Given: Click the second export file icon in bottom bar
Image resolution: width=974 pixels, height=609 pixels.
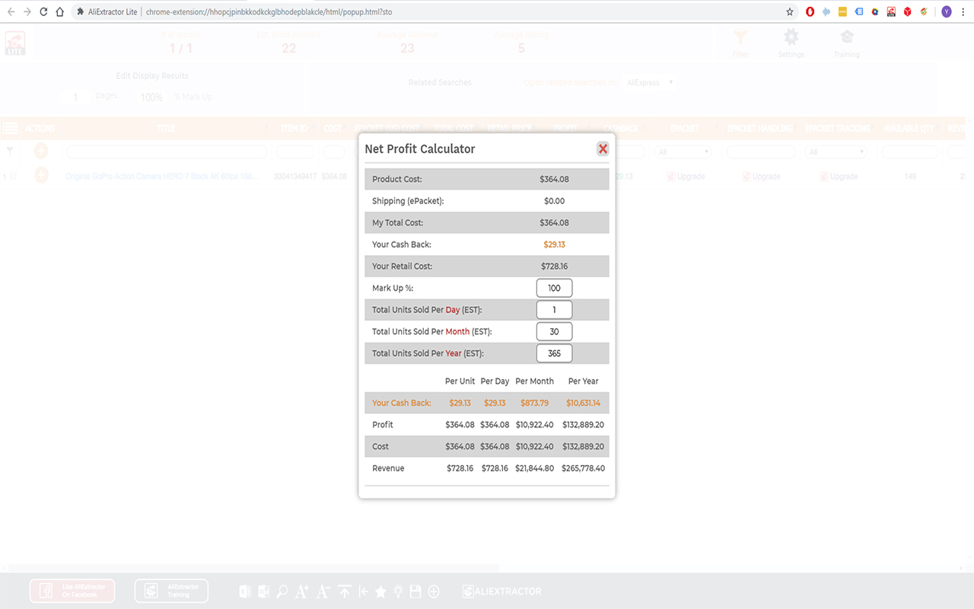Looking at the screenshot, I should [x=263, y=591].
